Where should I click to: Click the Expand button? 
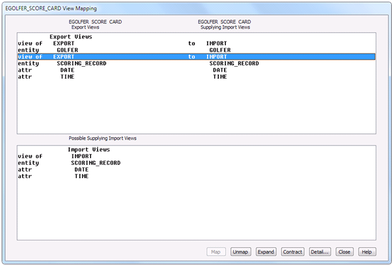point(266,252)
